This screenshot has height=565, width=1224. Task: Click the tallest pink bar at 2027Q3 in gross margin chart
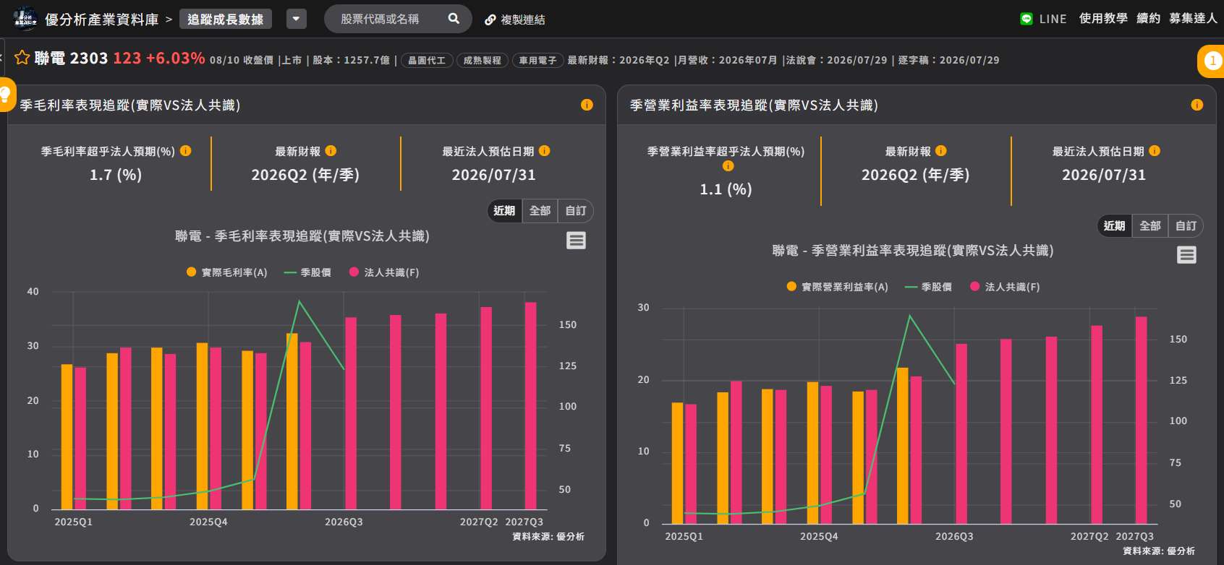click(x=531, y=406)
